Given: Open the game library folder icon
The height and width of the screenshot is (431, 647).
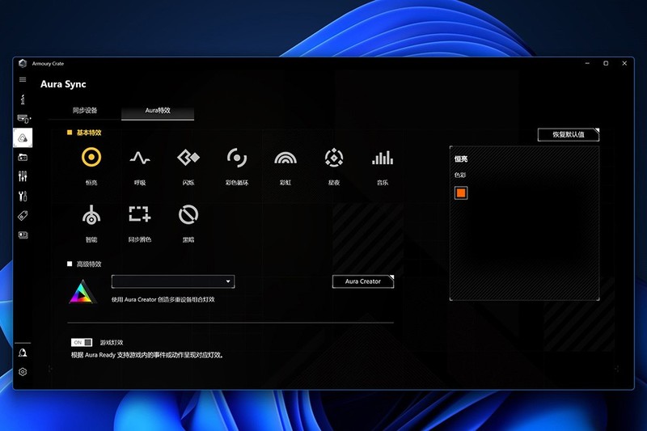Looking at the screenshot, I should (23, 157).
